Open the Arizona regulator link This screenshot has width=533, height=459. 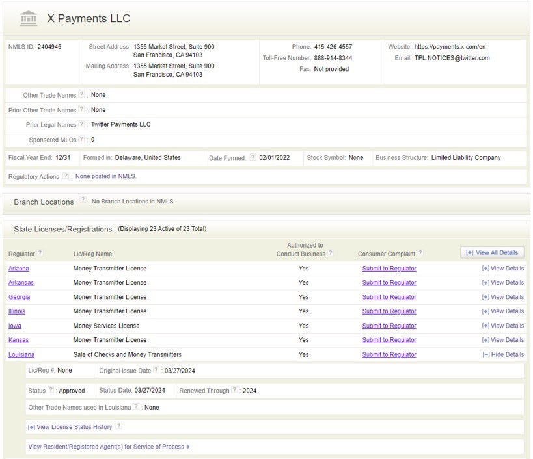coord(19,269)
